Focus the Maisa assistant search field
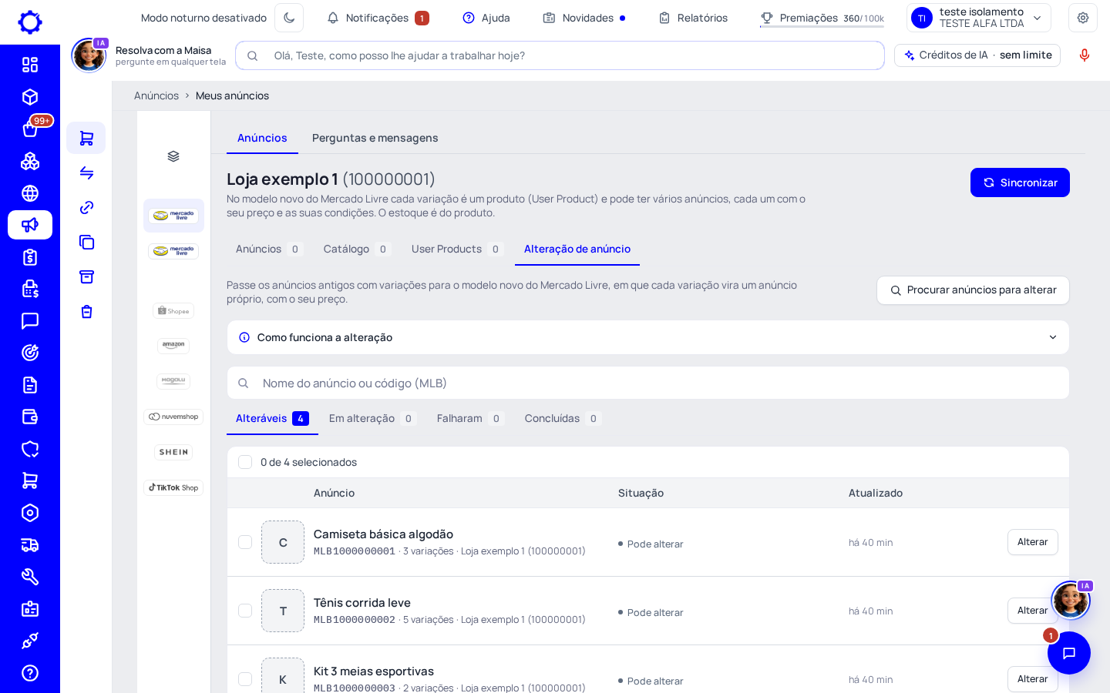Image resolution: width=1110 pixels, height=693 pixels. click(560, 55)
